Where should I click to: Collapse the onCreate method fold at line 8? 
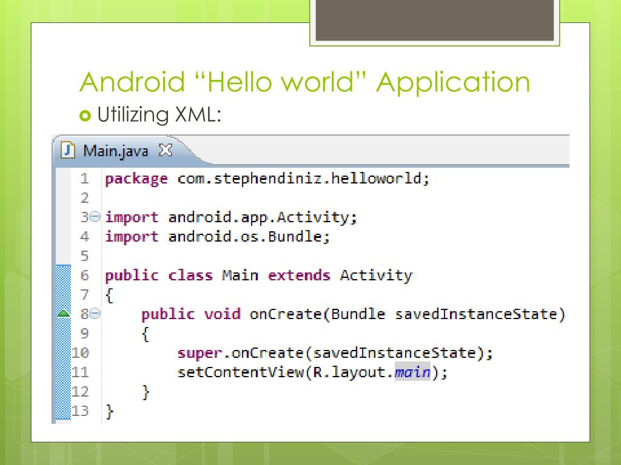[x=95, y=314]
